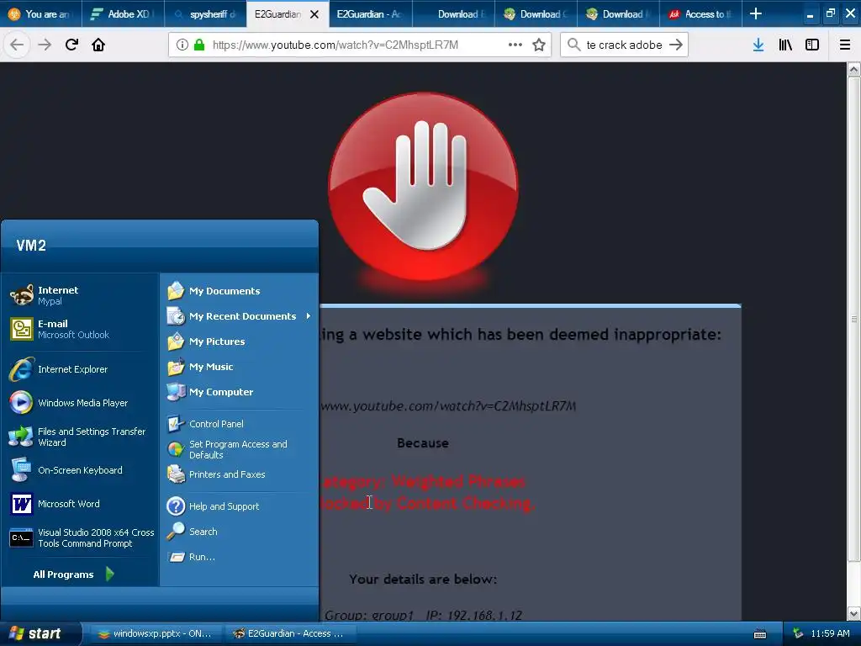
Task: Open My Documents folder
Action: click(240, 291)
